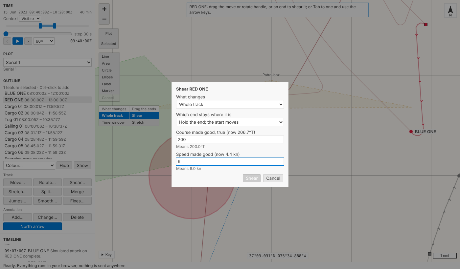Open playback speed 60× dropdown
Screen dimensions: 460x269
pyautogui.click(x=44, y=41)
